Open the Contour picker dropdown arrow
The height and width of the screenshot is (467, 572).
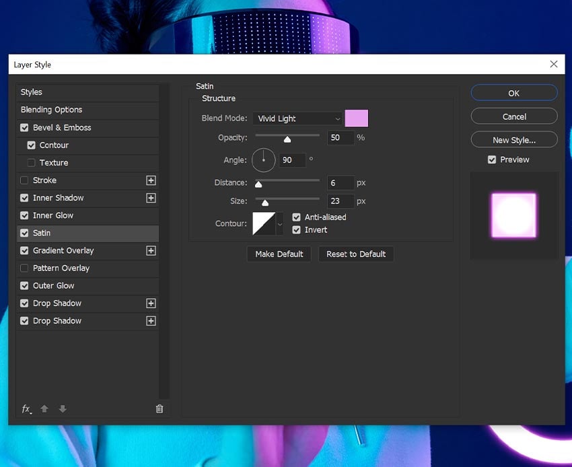280,224
